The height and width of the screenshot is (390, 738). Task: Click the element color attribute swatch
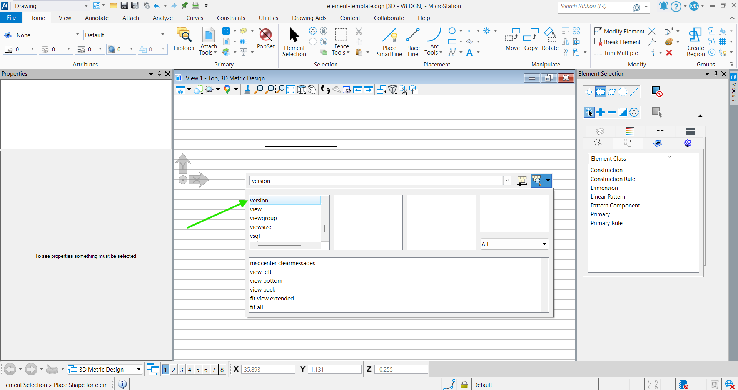coord(9,49)
